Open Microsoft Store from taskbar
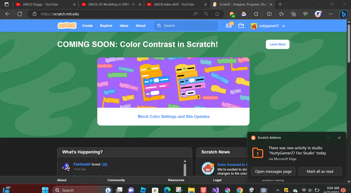 pos(155,190)
